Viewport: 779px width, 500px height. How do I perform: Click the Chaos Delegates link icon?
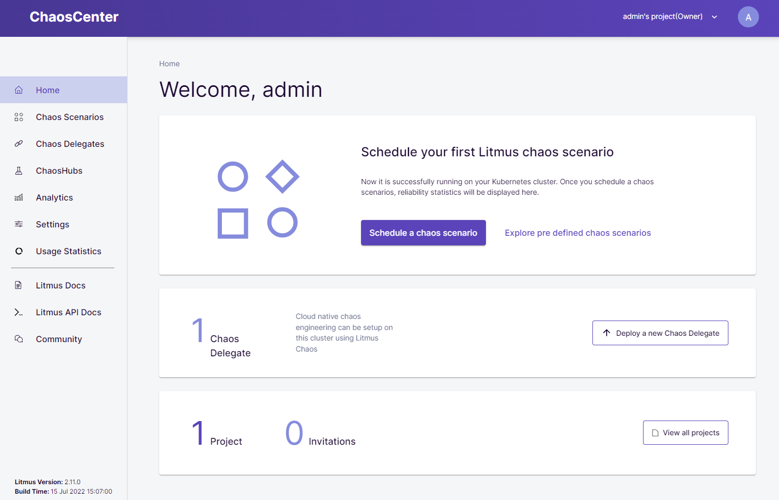(19, 144)
